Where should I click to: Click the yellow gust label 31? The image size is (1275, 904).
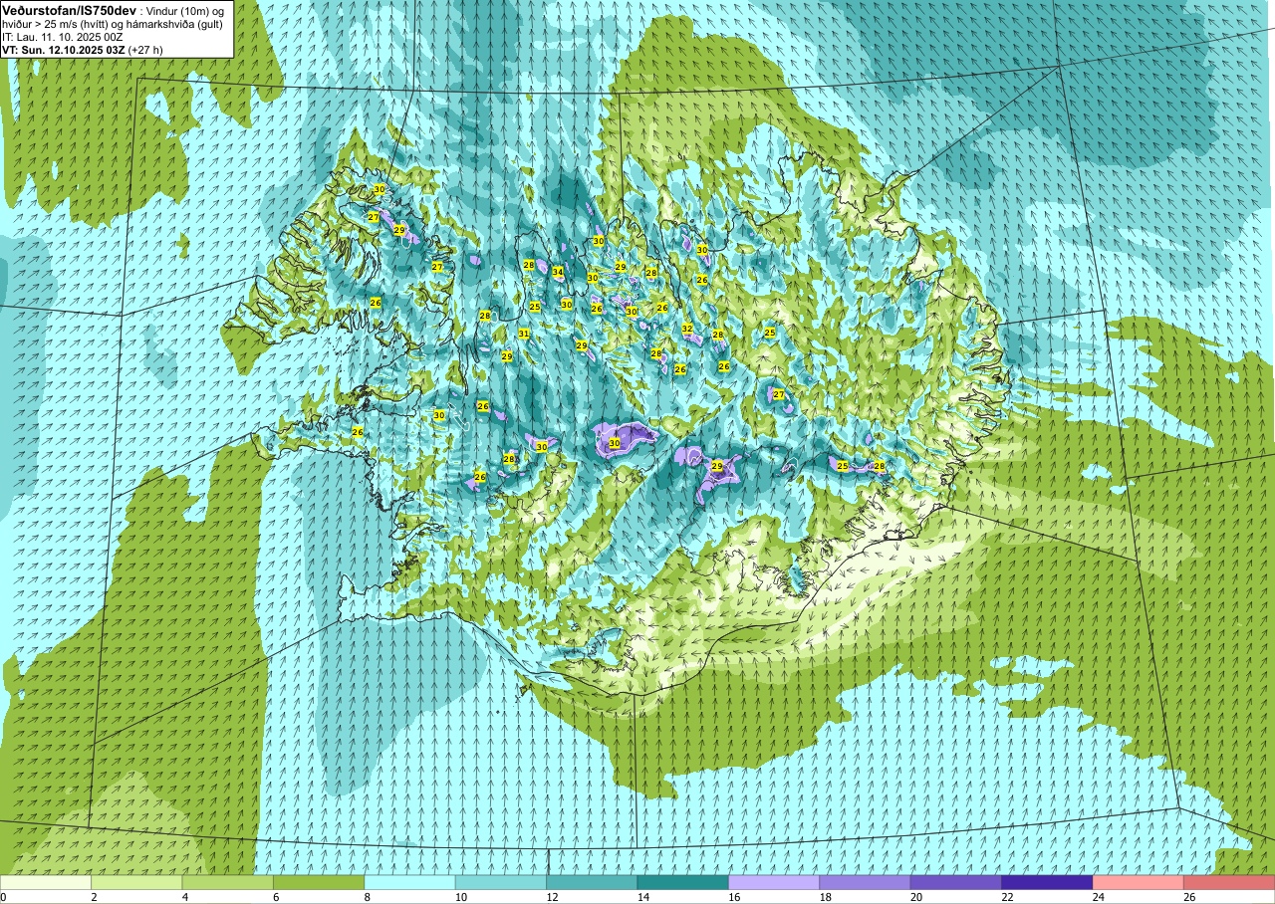pyautogui.click(x=524, y=334)
